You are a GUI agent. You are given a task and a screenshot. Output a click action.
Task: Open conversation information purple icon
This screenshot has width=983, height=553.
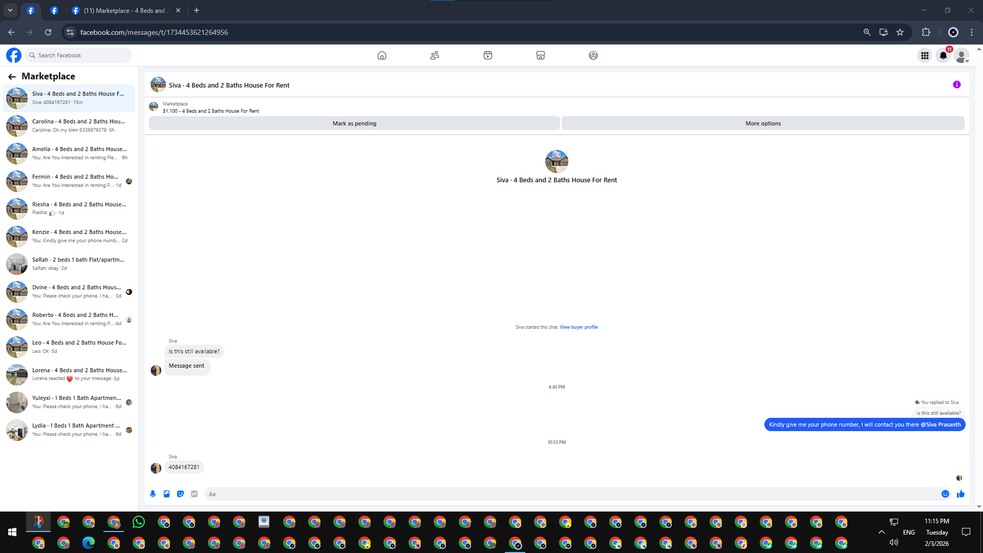(956, 85)
